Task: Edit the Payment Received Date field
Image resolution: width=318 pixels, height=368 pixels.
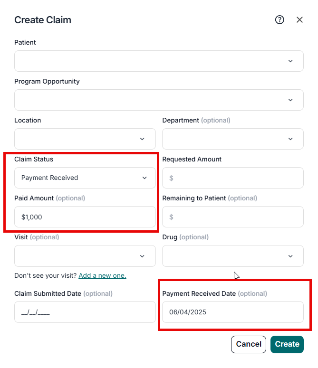Action: (232, 312)
